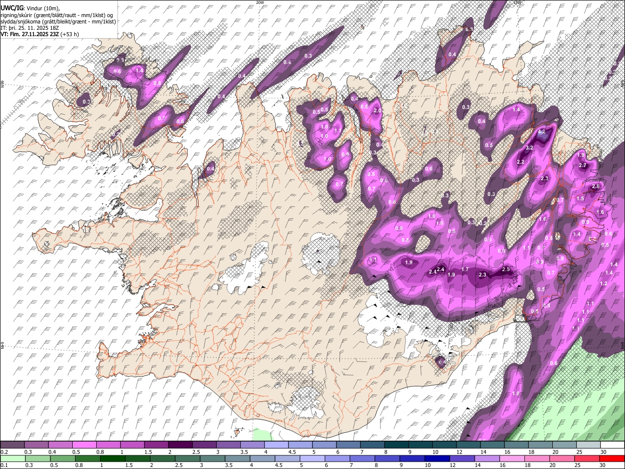Click the 2.8 value near the east coast
The height and width of the screenshot is (469, 625).
[x=596, y=187]
